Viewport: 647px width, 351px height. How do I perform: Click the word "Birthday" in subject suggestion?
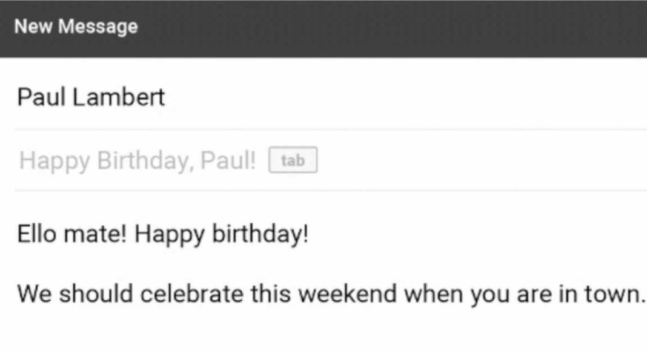144,162
